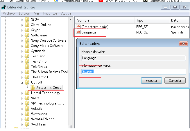Image resolution: width=190 pixels, height=131 pixels.
Task: Select the Valve folder icon
Action: (x=27, y=98)
